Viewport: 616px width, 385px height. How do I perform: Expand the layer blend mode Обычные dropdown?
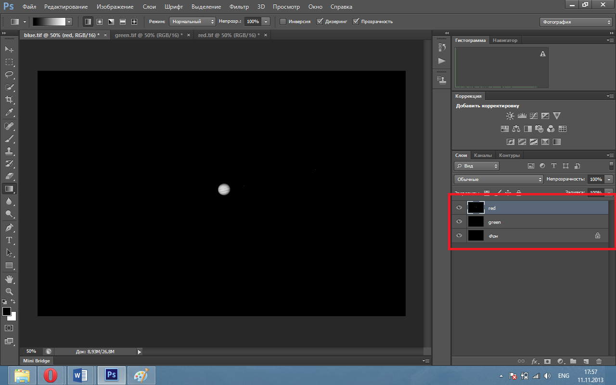(498, 180)
